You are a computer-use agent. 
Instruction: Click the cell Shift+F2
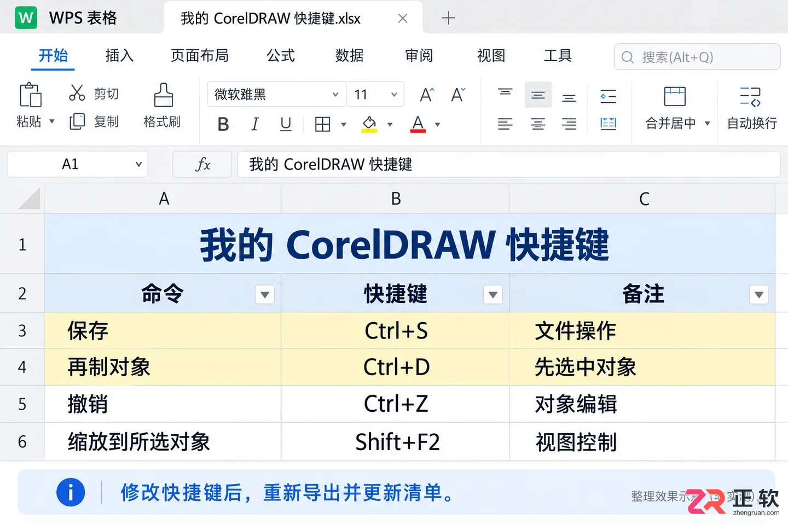click(x=396, y=441)
